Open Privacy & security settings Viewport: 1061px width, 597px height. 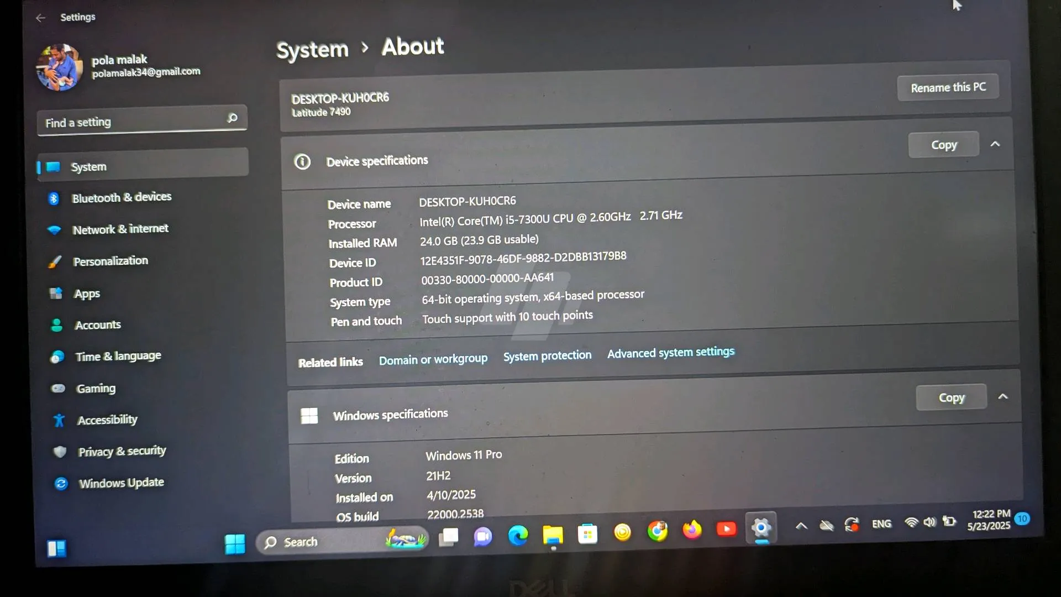(x=122, y=451)
